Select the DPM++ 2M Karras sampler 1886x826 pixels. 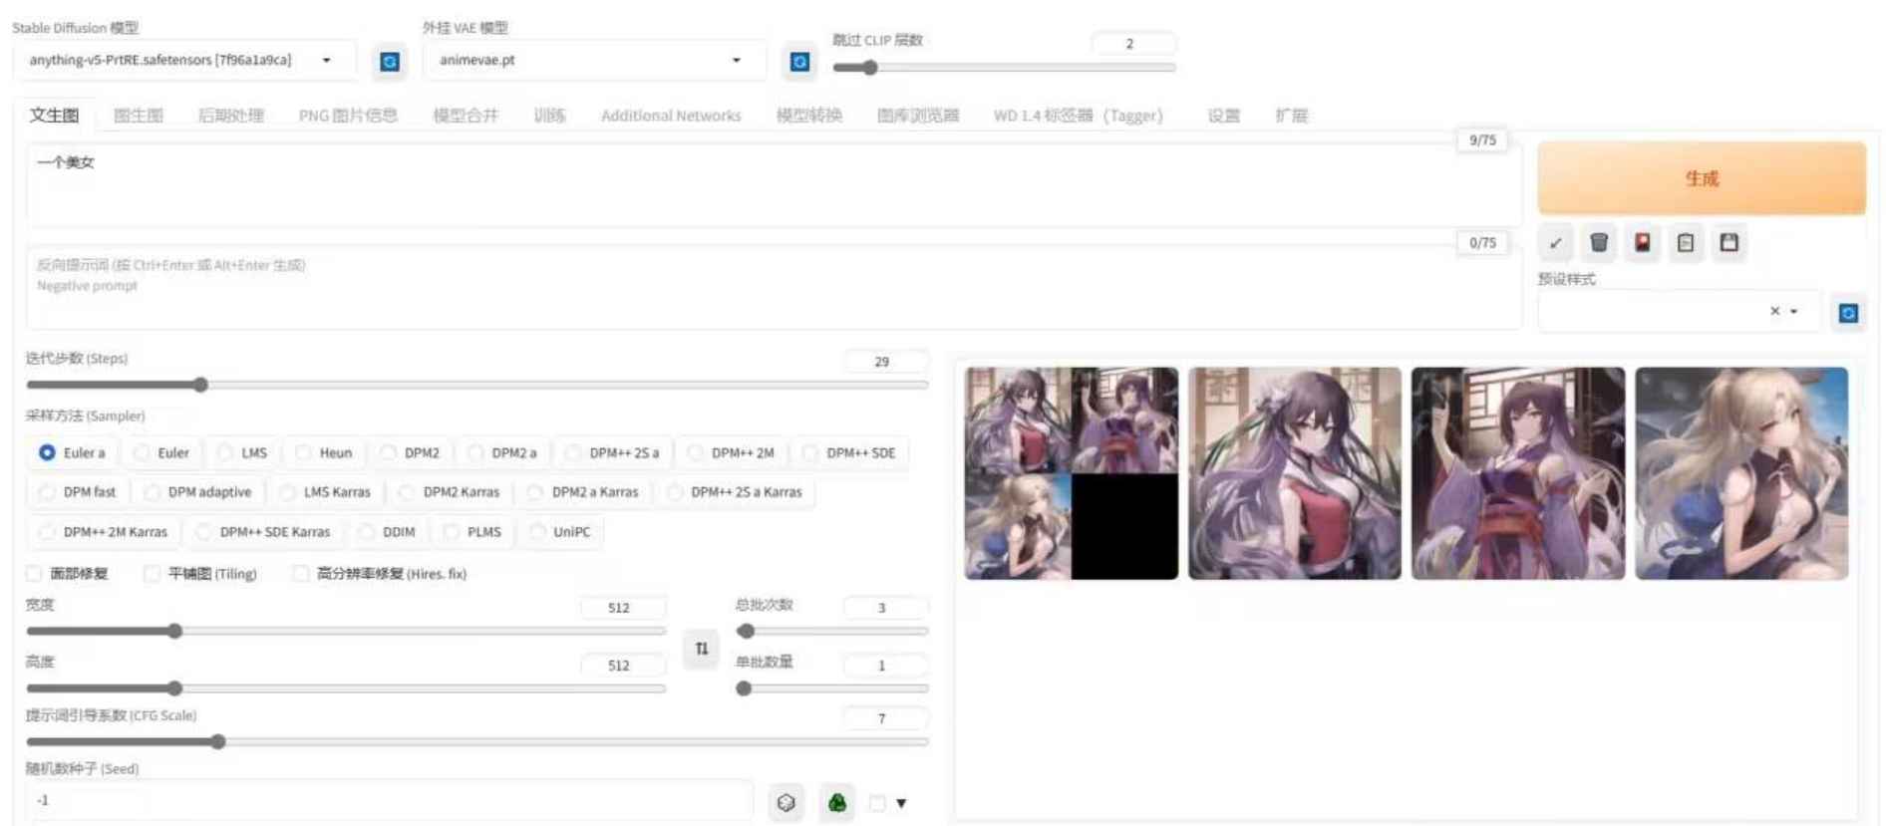point(47,532)
